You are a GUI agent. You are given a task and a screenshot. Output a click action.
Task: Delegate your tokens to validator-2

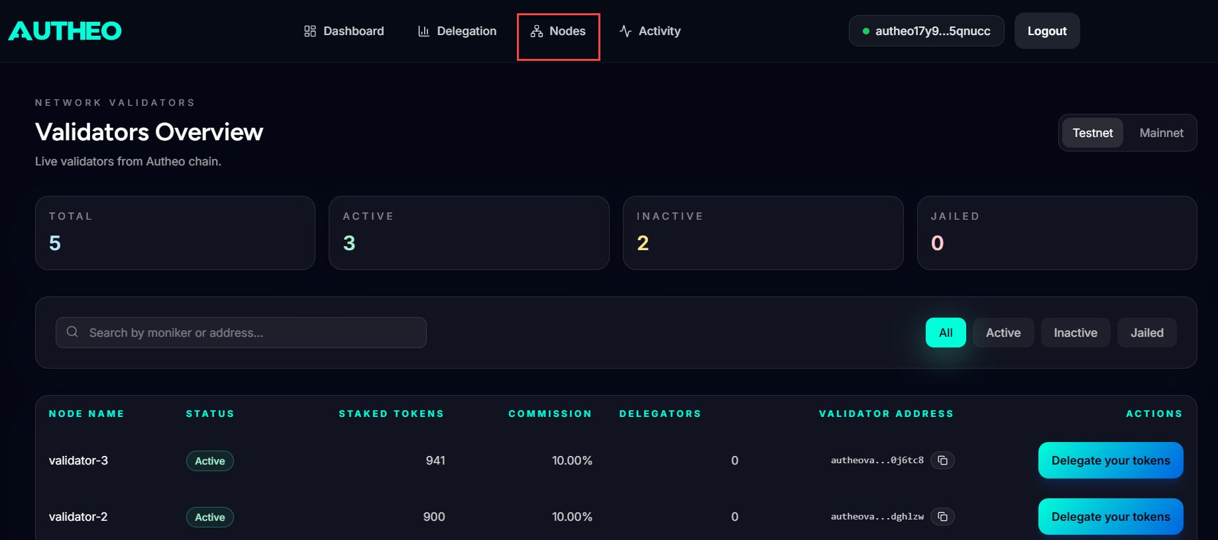pyautogui.click(x=1111, y=517)
